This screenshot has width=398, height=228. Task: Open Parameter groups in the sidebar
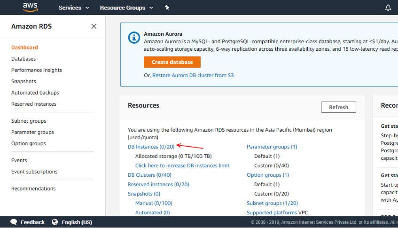point(32,132)
